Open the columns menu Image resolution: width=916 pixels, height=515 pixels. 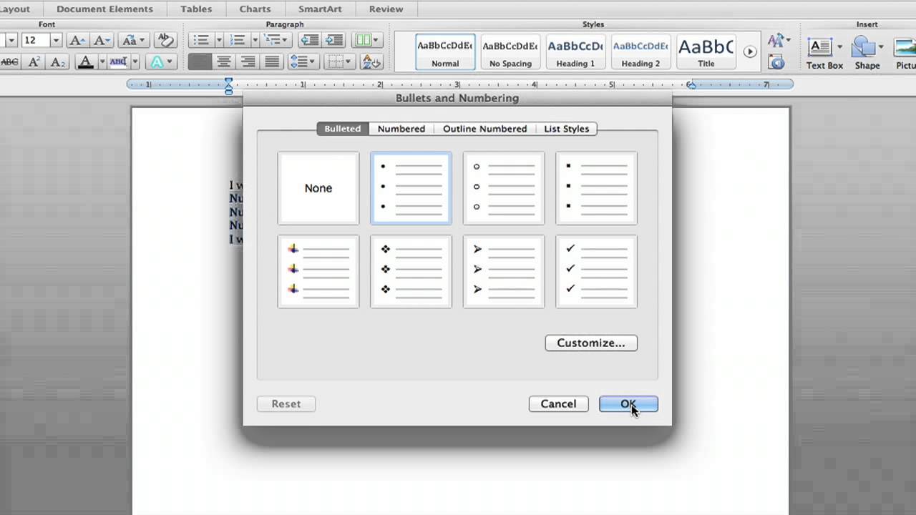368,40
